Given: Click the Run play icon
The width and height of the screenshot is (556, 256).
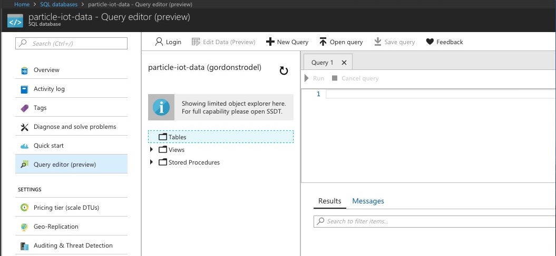Looking at the screenshot, I should pyautogui.click(x=307, y=78).
